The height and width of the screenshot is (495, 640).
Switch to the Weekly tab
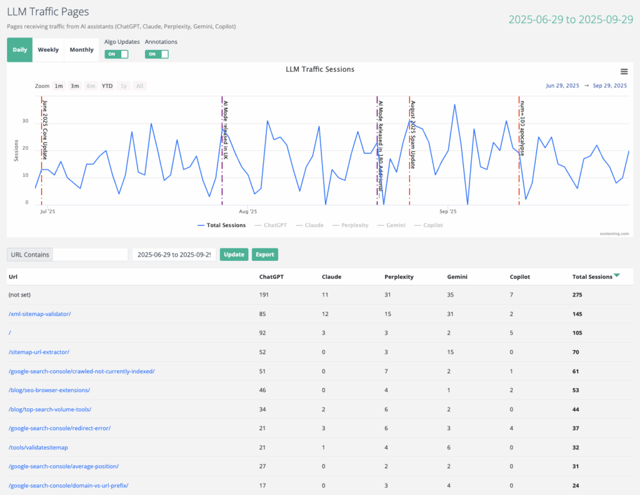[48, 50]
